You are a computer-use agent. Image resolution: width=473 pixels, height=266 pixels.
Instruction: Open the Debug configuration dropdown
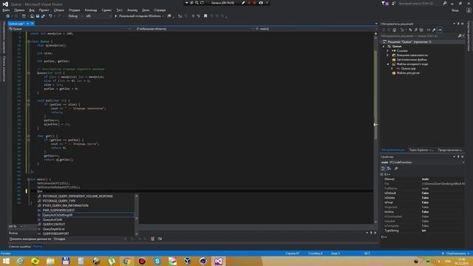pyautogui.click(x=75, y=16)
